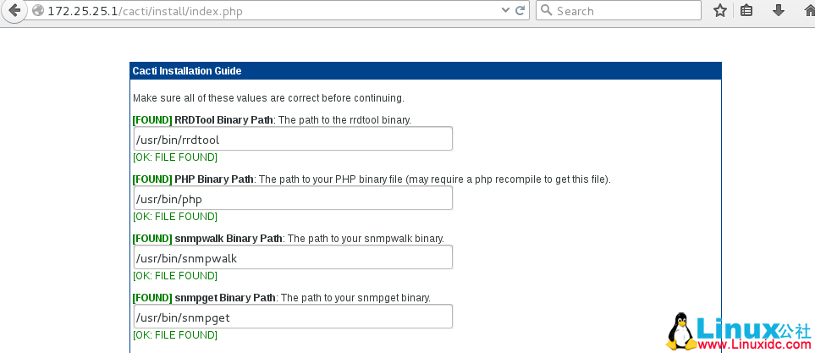This screenshot has height=353, width=815.
Task: Click the RRDTool binary path field
Action: pos(293,140)
